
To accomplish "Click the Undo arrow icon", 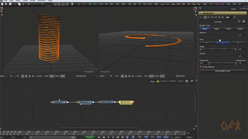I will tap(28, 4).
